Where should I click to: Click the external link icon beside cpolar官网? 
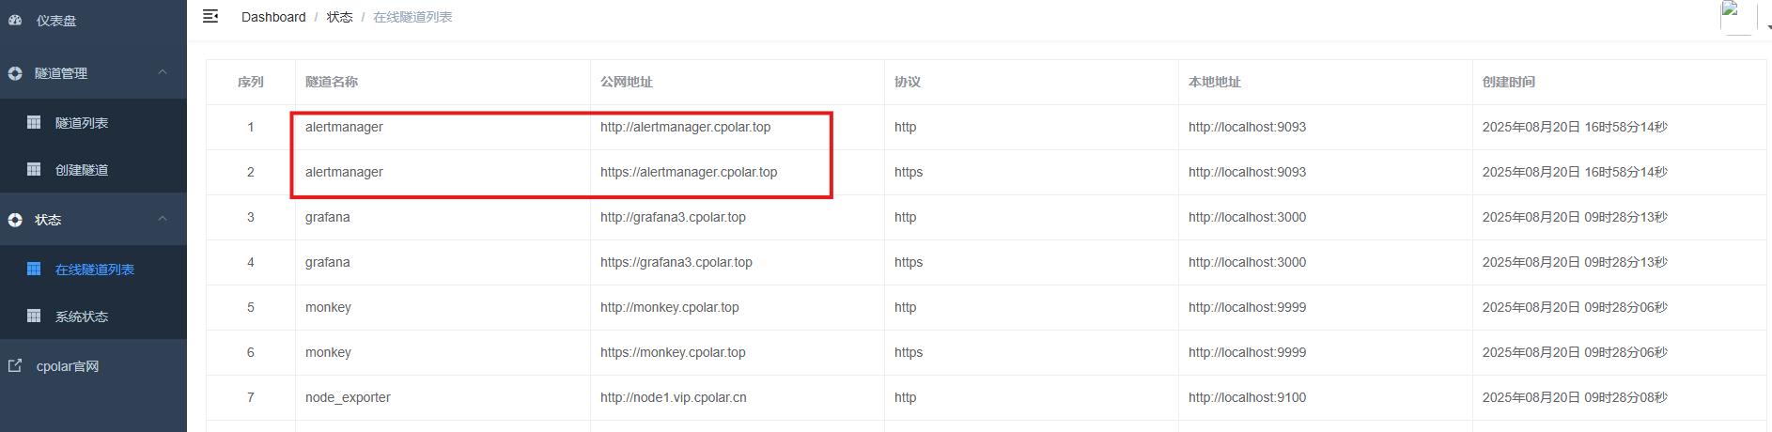tap(15, 365)
